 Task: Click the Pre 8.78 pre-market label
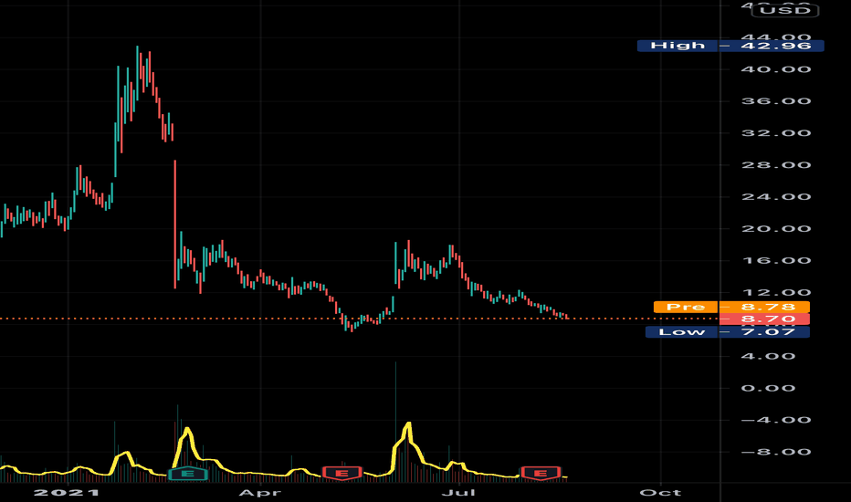point(731,308)
